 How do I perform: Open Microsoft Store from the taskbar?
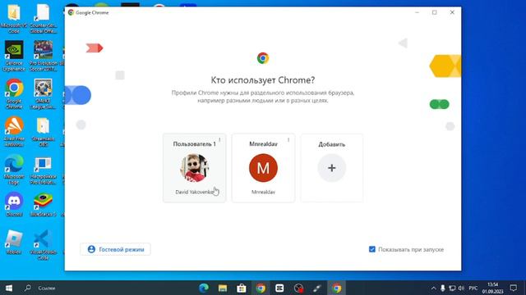[241, 288]
